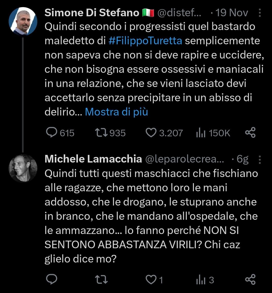This screenshot has width=272, height=293.
Task: Click Michele Lamacchia's profile picture
Action: [23, 168]
